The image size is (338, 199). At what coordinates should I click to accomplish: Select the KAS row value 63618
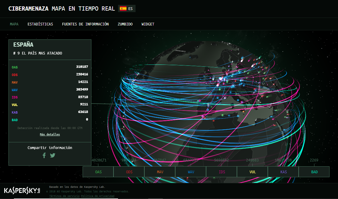point(83,112)
